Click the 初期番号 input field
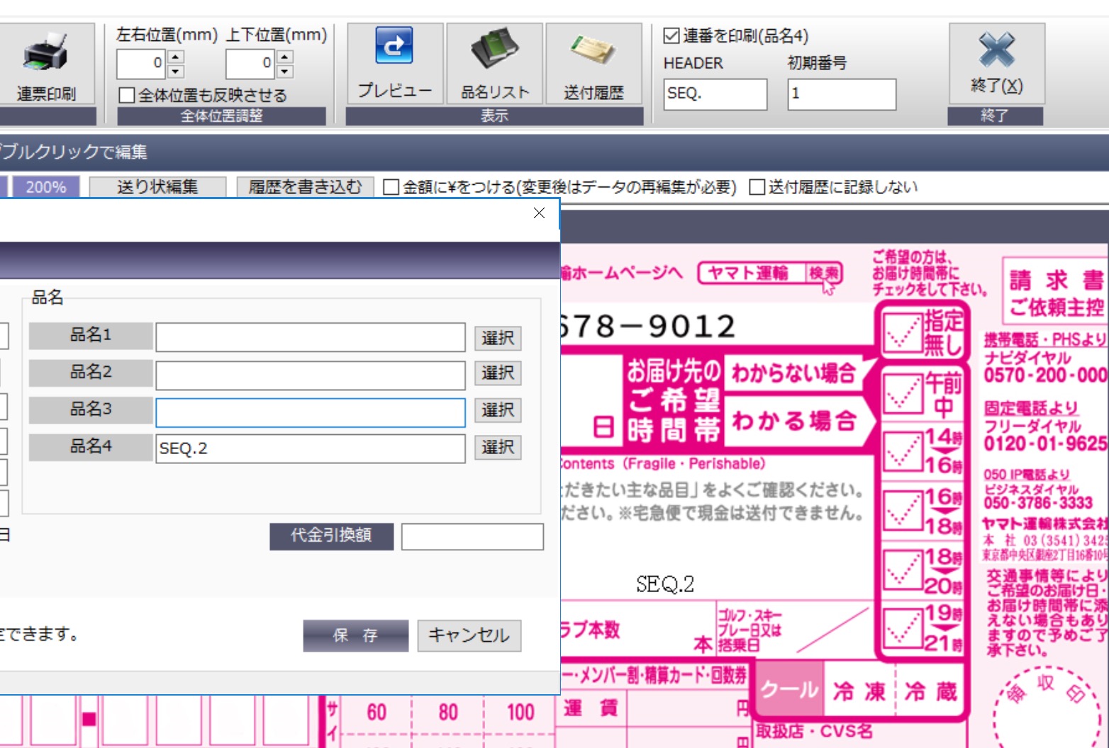The height and width of the screenshot is (748, 1109). [842, 94]
